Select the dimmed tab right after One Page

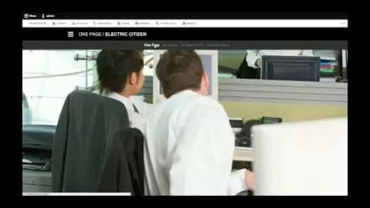pyautogui.click(x=170, y=45)
